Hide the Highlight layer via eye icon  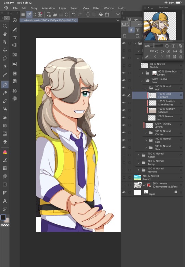click(124, 95)
